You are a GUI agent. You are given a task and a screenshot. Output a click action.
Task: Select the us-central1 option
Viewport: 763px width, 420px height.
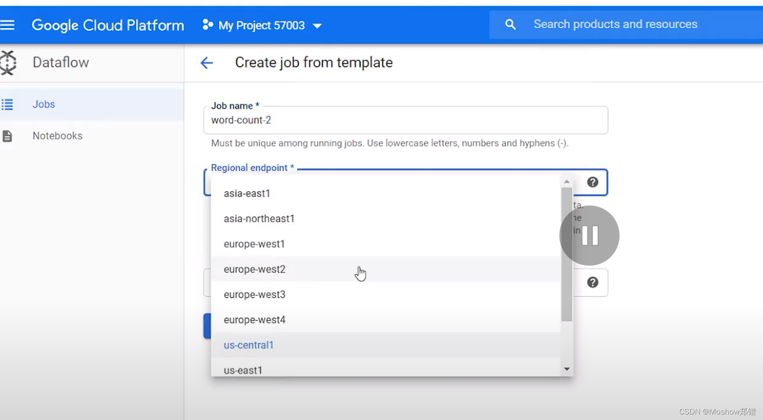386,345
